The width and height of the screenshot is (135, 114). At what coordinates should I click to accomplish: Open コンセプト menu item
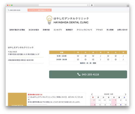(x=58, y=30)
